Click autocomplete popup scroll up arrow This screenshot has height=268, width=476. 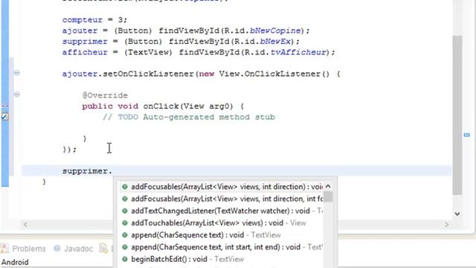pos(328,187)
